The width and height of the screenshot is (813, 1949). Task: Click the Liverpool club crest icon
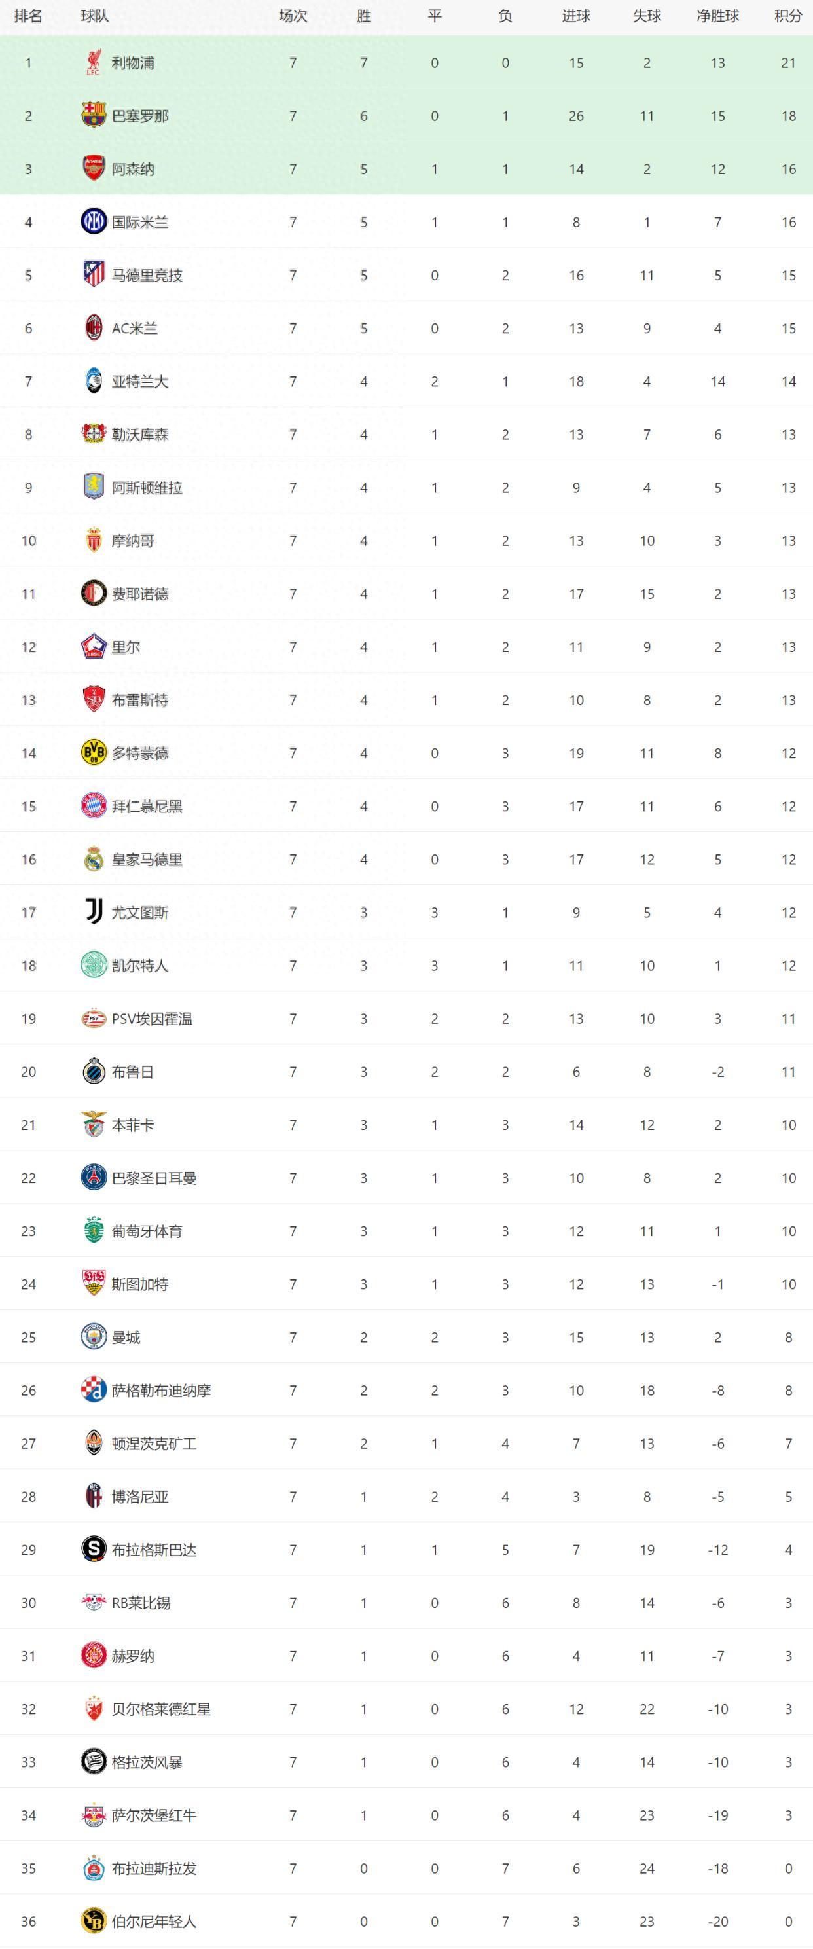pyautogui.click(x=93, y=63)
